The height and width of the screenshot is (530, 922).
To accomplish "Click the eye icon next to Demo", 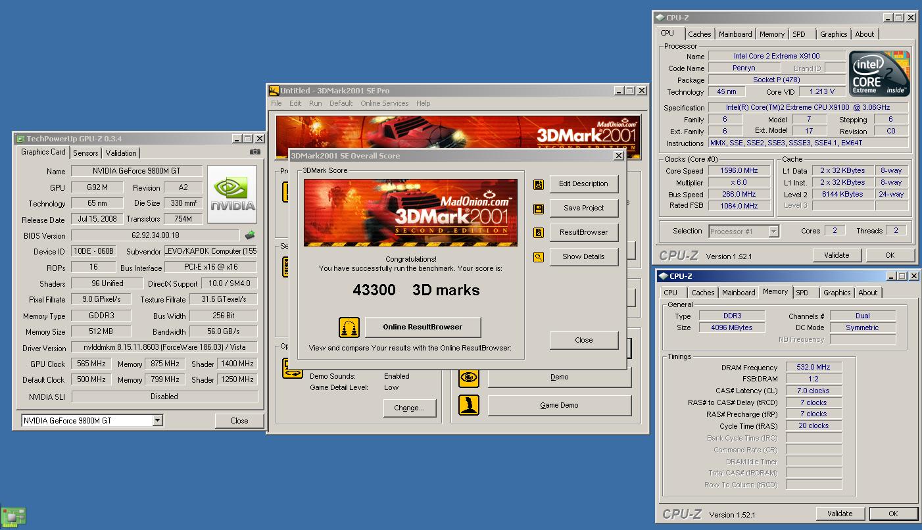I will coord(469,377).
